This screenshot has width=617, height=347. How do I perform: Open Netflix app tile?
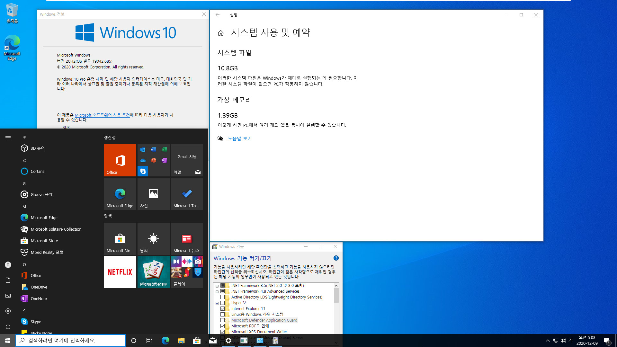tap(120, 271)
